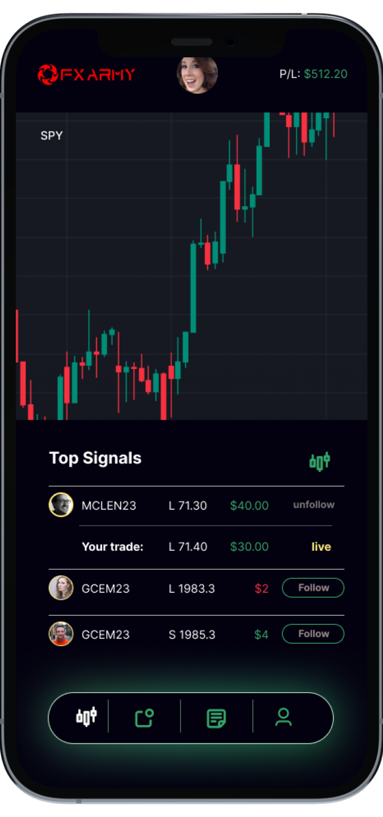This screenshot has height=817, width=383.
Task: Follow the GCEM23 S 1985.3 signal
Action: (313, 634)
